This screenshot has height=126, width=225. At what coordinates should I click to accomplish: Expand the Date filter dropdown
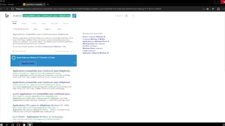point(36,29)
